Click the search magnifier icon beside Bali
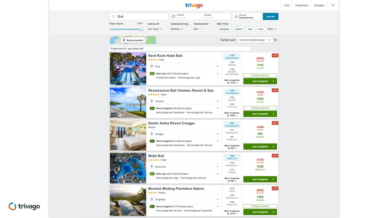The height and width of the screenshot is (218, 388). (x=114, y=17)
